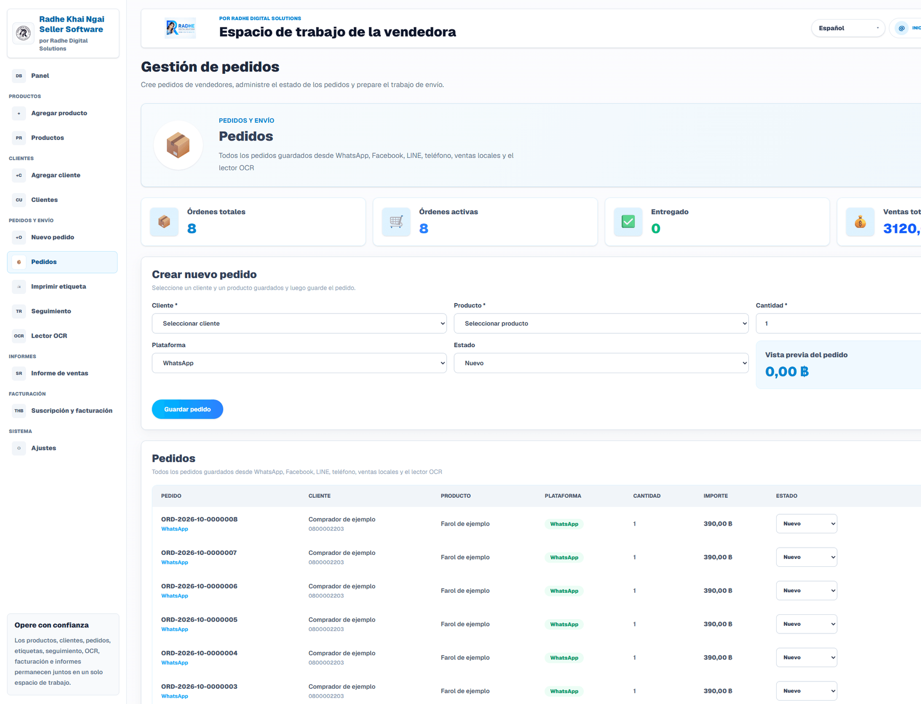Click the DB Panel sidebar icon
The height and width of the screenshot is (704, 921).
click(19, 76)
